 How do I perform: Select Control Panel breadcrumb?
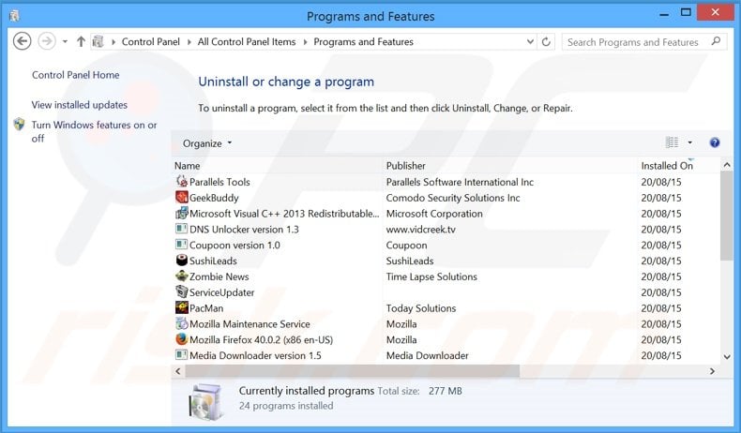(x=151, y=41)
